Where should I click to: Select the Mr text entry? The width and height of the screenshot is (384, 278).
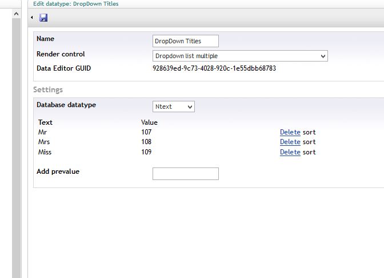pyautogui.click(x=42, y=132)
